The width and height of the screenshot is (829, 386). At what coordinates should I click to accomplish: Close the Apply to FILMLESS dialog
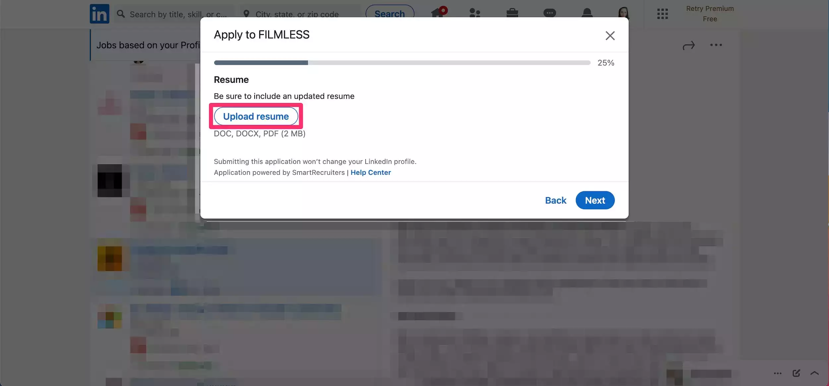coord(610,36)
